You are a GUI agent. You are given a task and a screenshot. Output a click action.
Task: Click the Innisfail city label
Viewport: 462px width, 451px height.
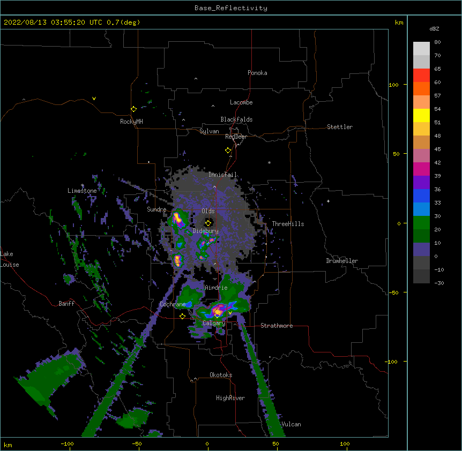pos(222,175)
